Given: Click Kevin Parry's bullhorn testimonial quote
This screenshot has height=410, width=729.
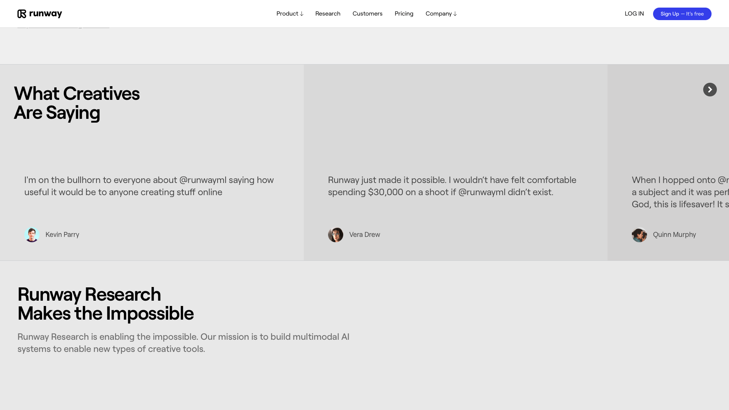Looking at the screenshot, I should tap(149, 186).
